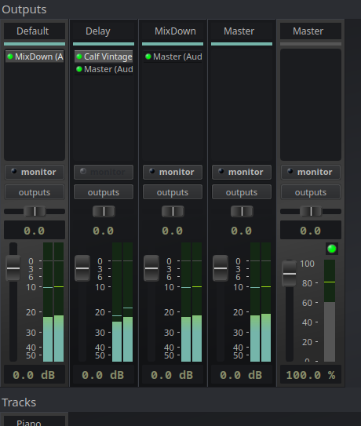Click the 0.0 dB gain field on MixDown strip
The image size is (361, 426).
[x=173, y=375]
